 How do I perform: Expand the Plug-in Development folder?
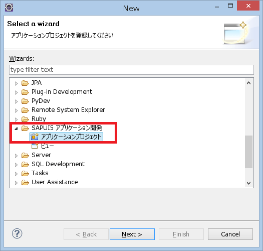point(16,92)
